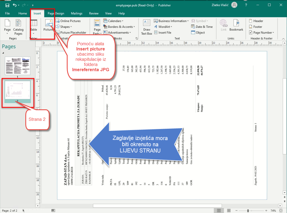Zoom out with the minus button

[x=237, y=211]
